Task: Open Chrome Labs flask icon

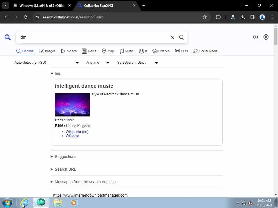Action: point(233,17)
